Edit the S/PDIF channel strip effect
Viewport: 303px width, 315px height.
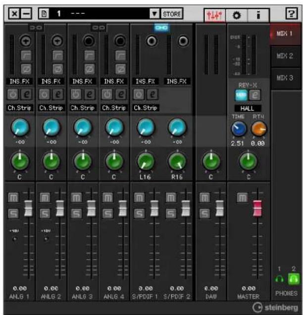(152, 94)
